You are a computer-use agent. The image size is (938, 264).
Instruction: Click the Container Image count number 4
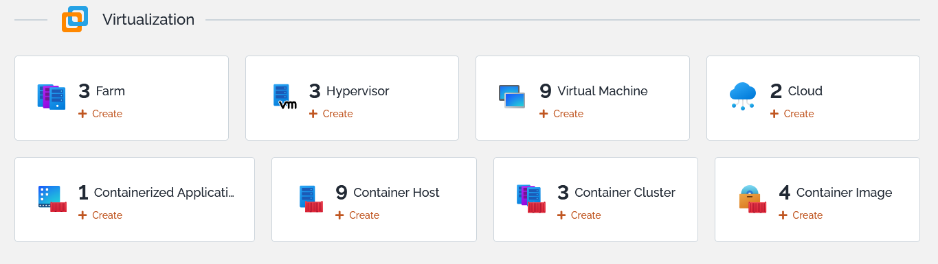[x=785, y=193]
